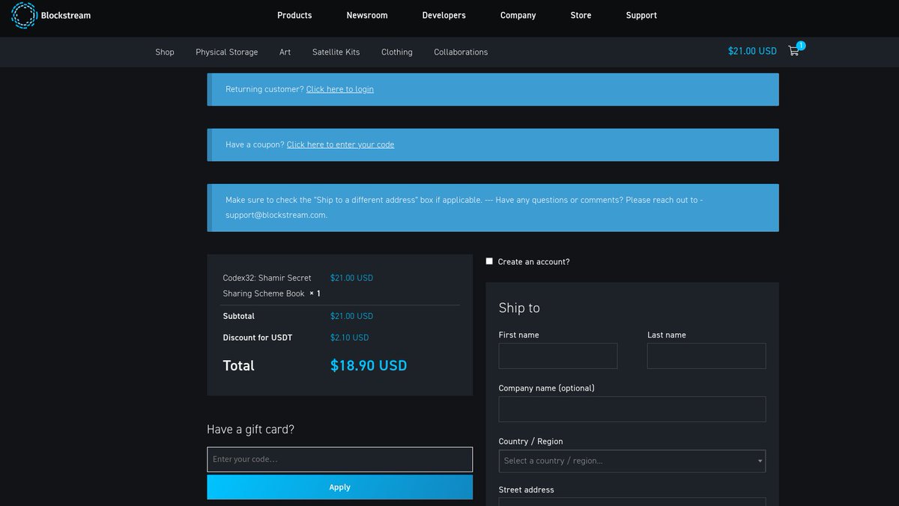The height and width of the screenshot is (506, 899).
Task: Open the Developers menu
Action: tap(444, 15)
